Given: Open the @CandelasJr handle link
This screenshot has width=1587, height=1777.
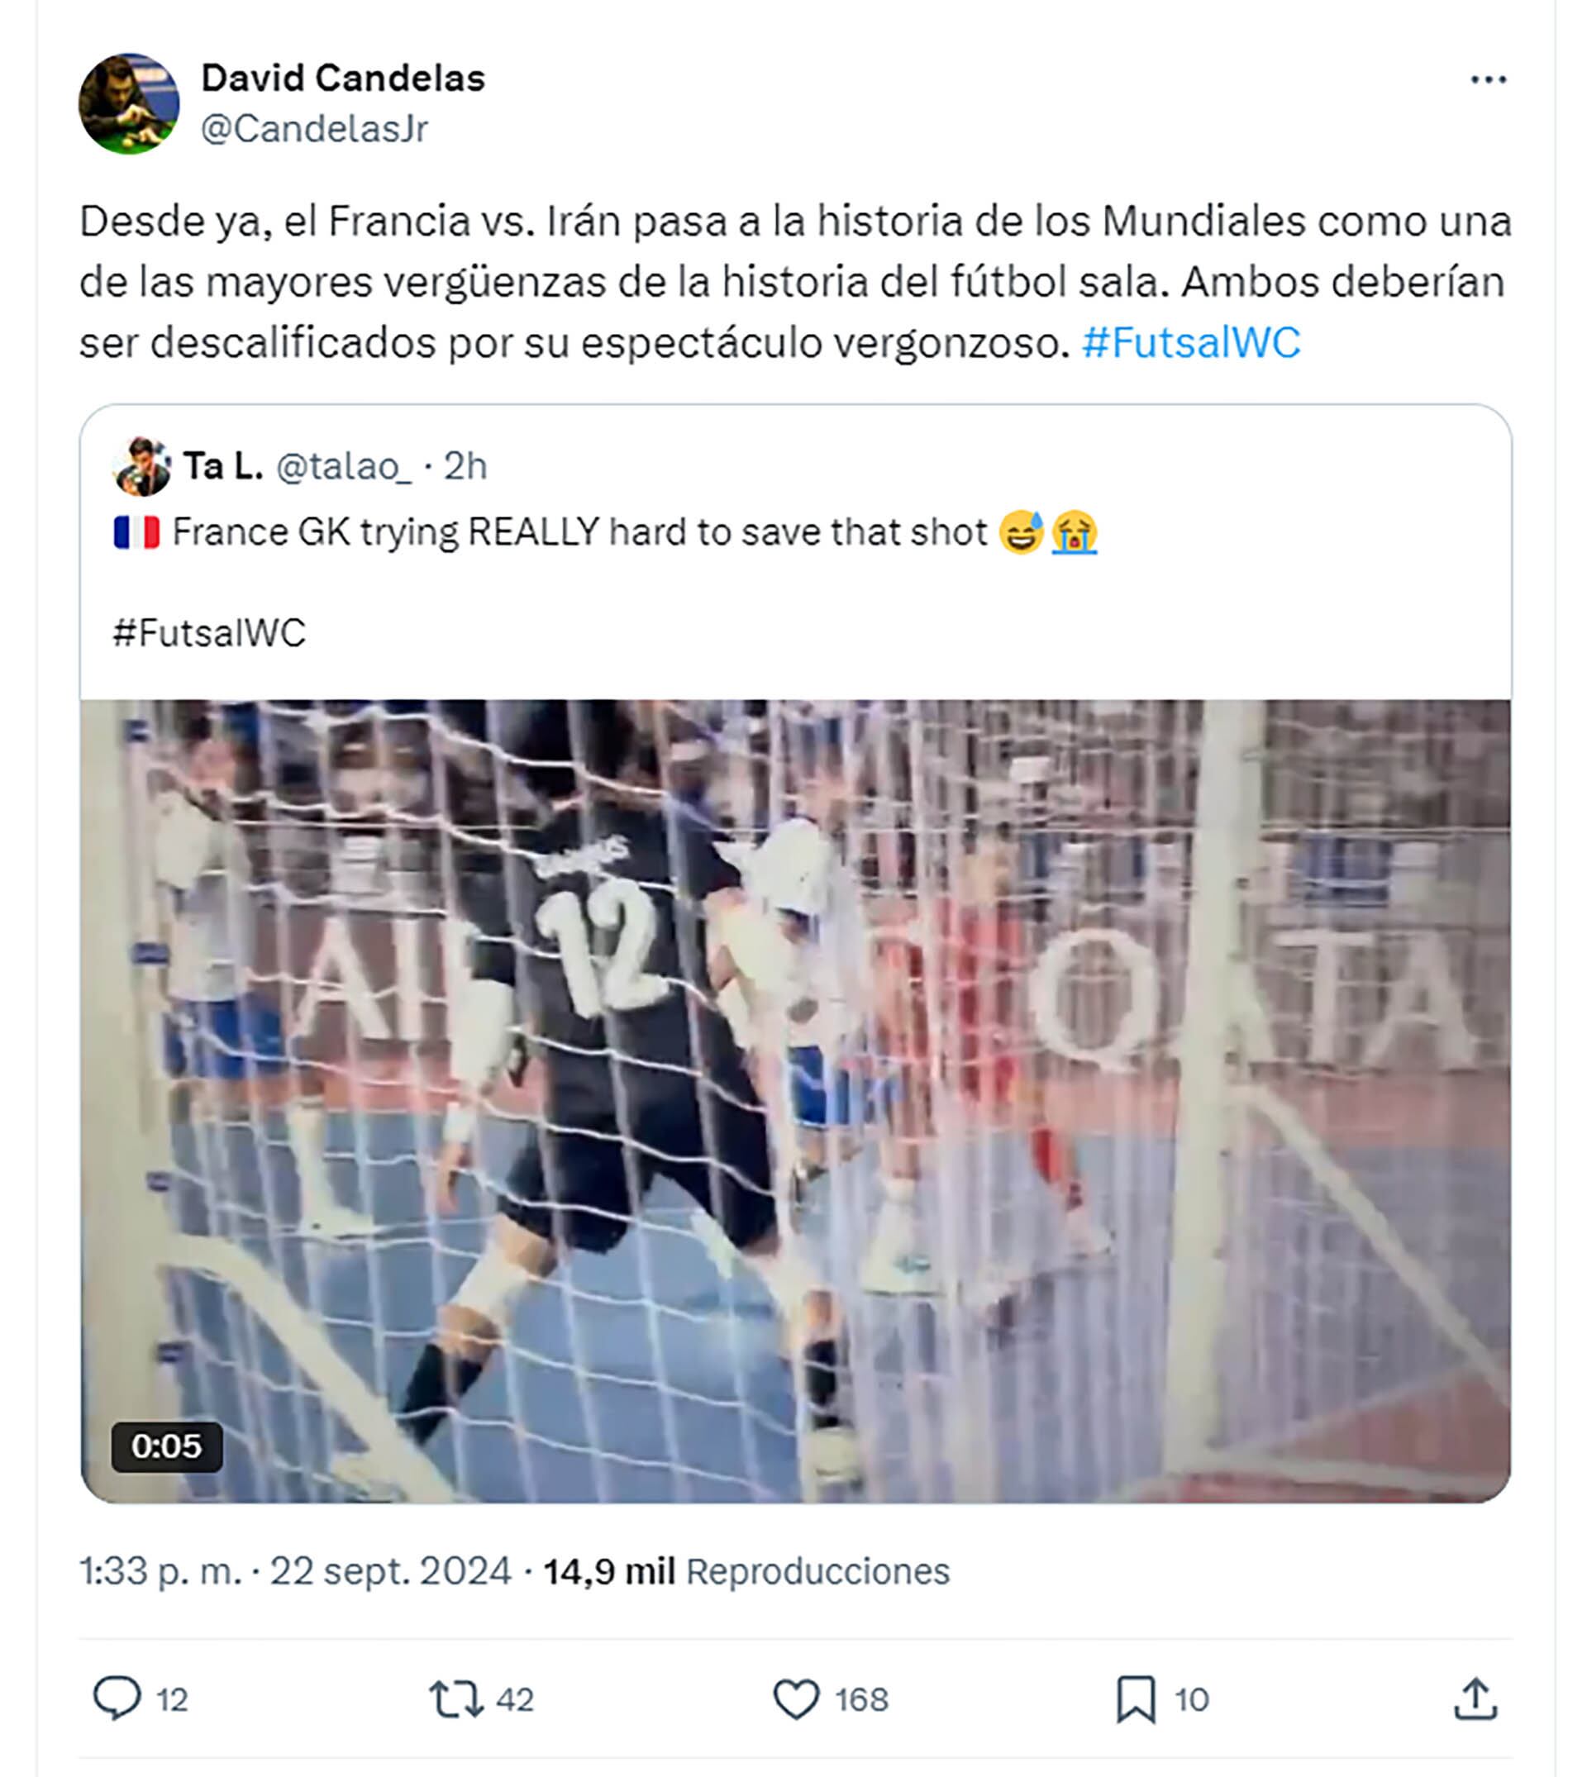Looking at the screenshot, I should pyautogui.click(x=314, y=129).
